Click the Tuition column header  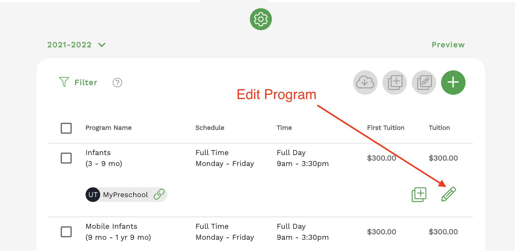click(x=439, y=128)
